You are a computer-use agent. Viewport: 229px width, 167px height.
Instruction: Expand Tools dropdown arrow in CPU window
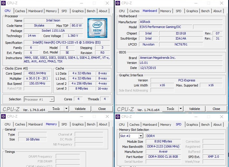tap(66, 109)
